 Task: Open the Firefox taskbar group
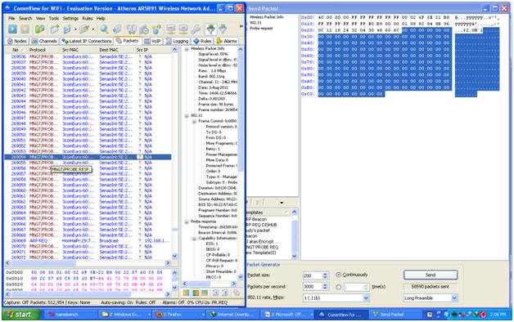[178, 315]
